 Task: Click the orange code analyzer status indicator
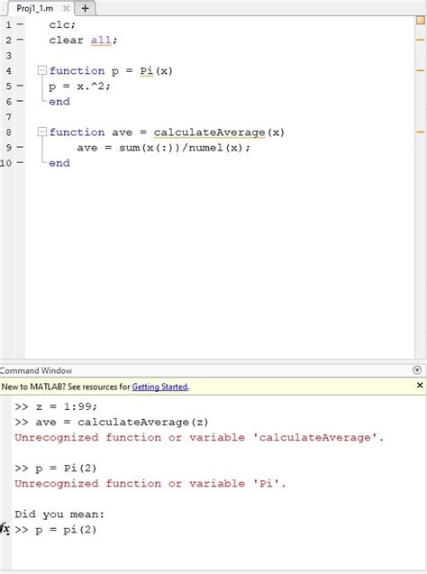click(x=421, y=21)
